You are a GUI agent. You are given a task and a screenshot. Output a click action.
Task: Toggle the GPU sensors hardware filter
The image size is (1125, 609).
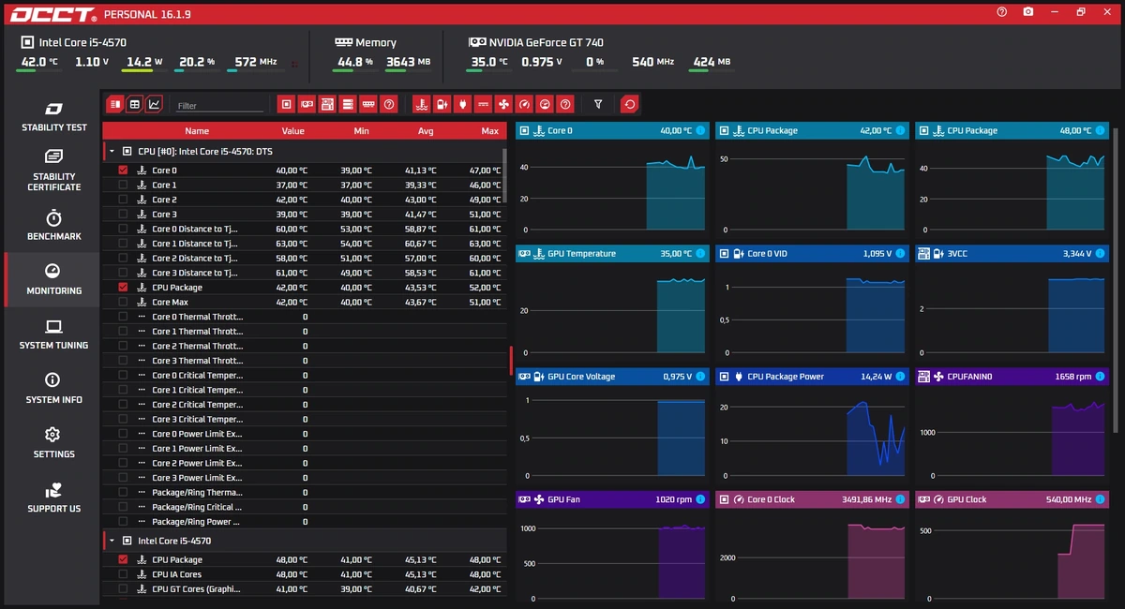coord(307,104)
